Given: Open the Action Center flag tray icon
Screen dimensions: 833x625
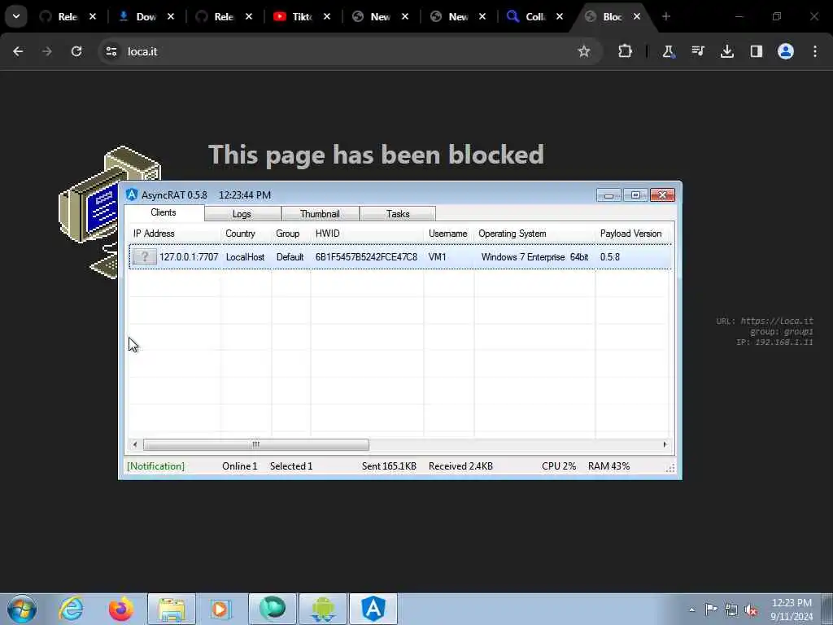Looking at the screenshot, I should pyautogui.click(x=711, y=610).
